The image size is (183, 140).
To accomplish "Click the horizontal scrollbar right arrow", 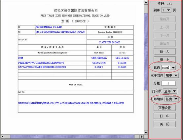I will point(142,136).
